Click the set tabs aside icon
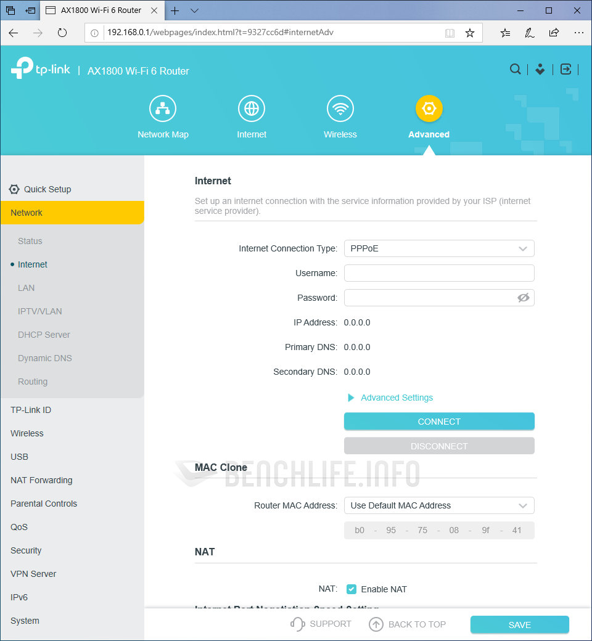This screenshot has height=641, width=592. coord(31,10)
